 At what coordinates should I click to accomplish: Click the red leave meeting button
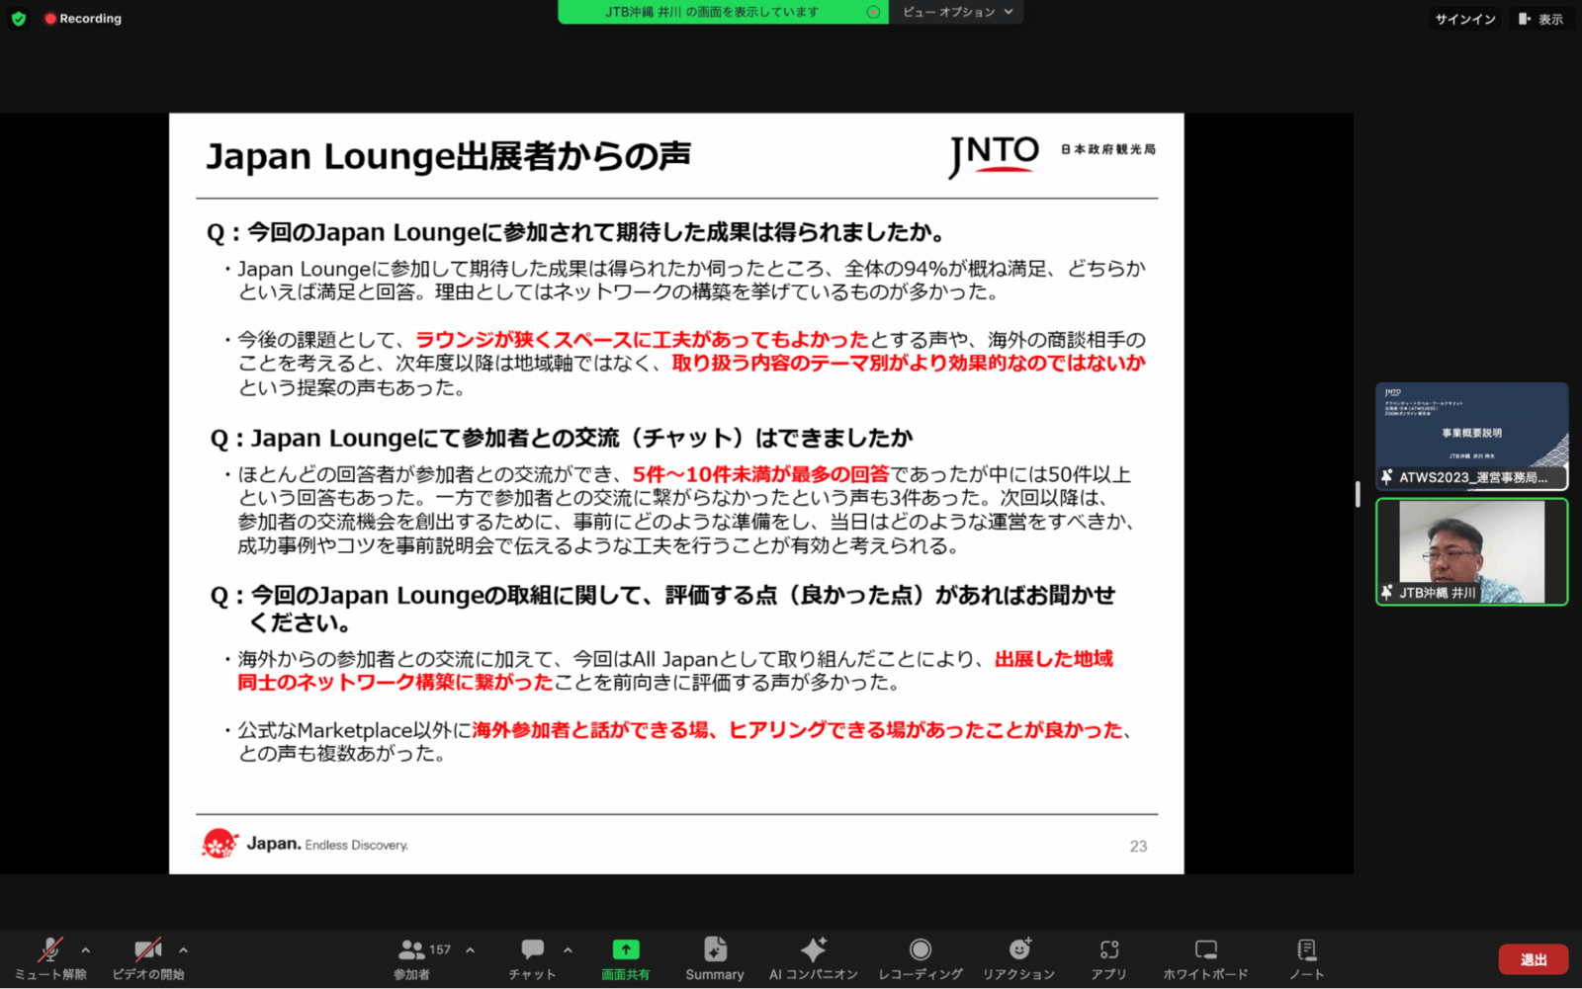pos(1534,959)
